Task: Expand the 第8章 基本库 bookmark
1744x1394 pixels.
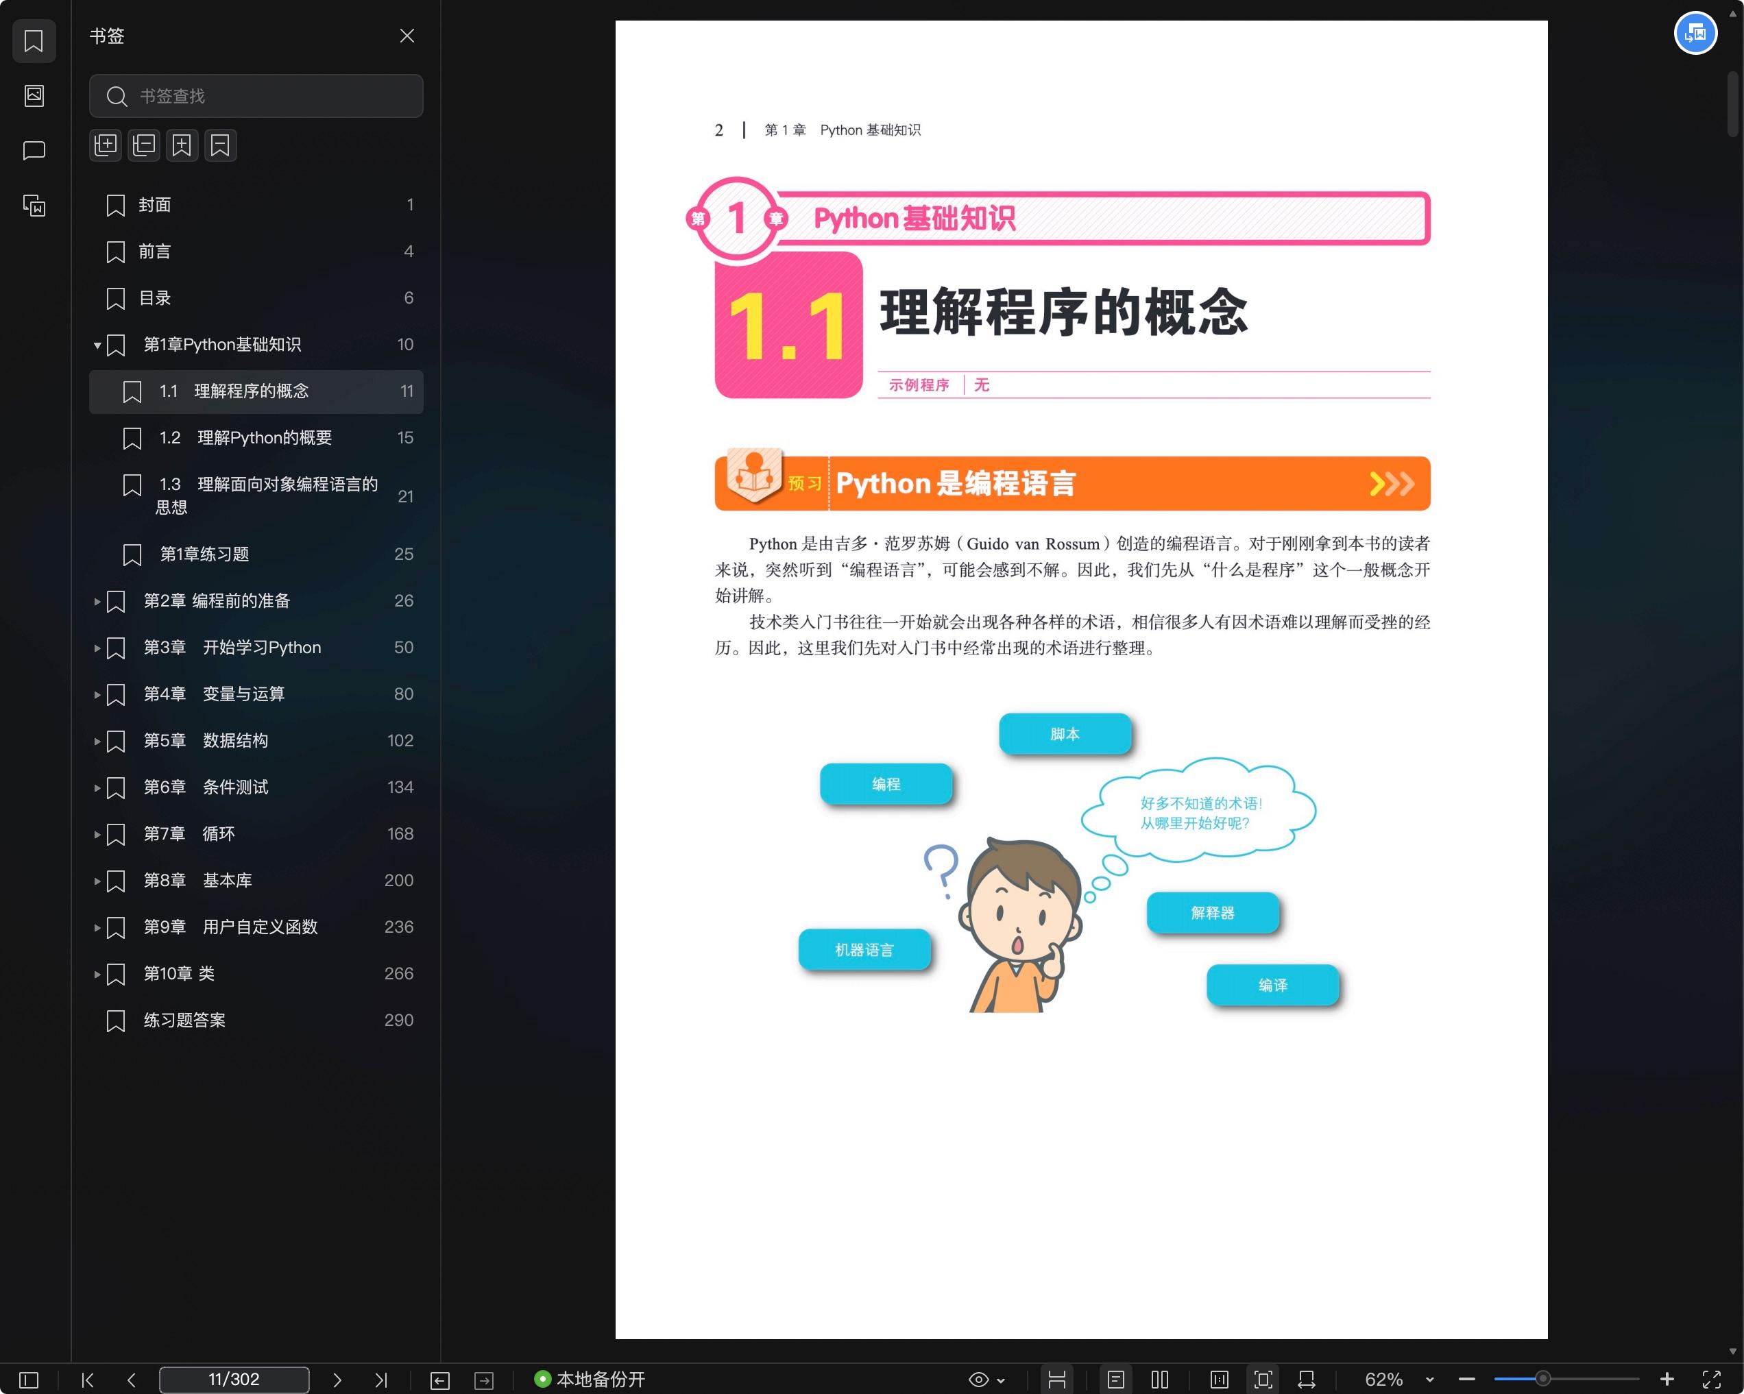Action: (97, 881)
